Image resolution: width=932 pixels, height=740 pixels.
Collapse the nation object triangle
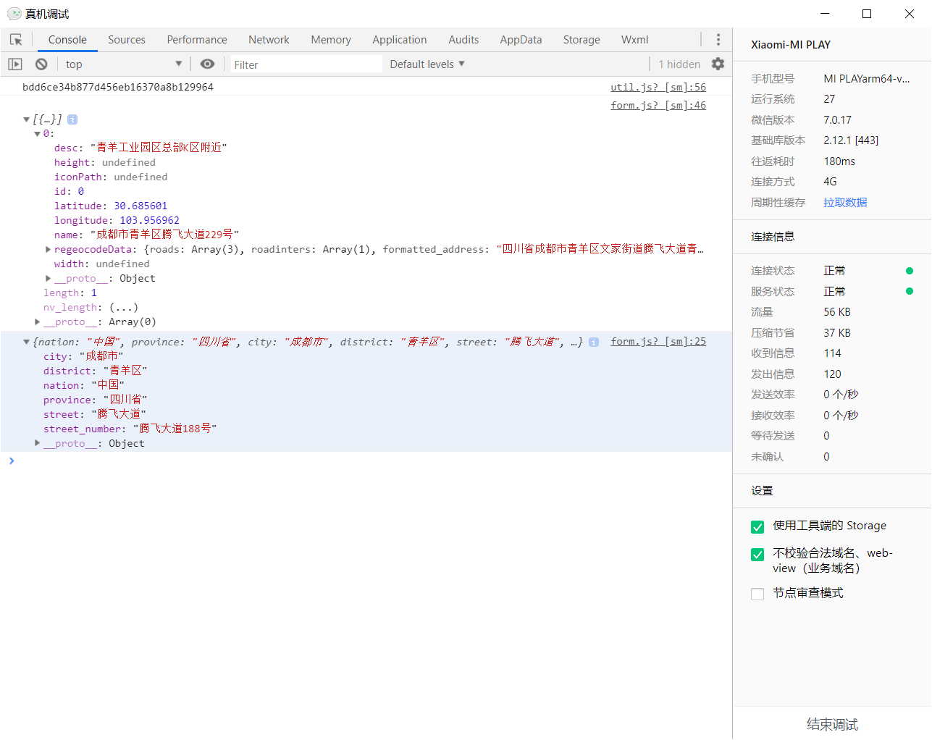coord(26,342)
